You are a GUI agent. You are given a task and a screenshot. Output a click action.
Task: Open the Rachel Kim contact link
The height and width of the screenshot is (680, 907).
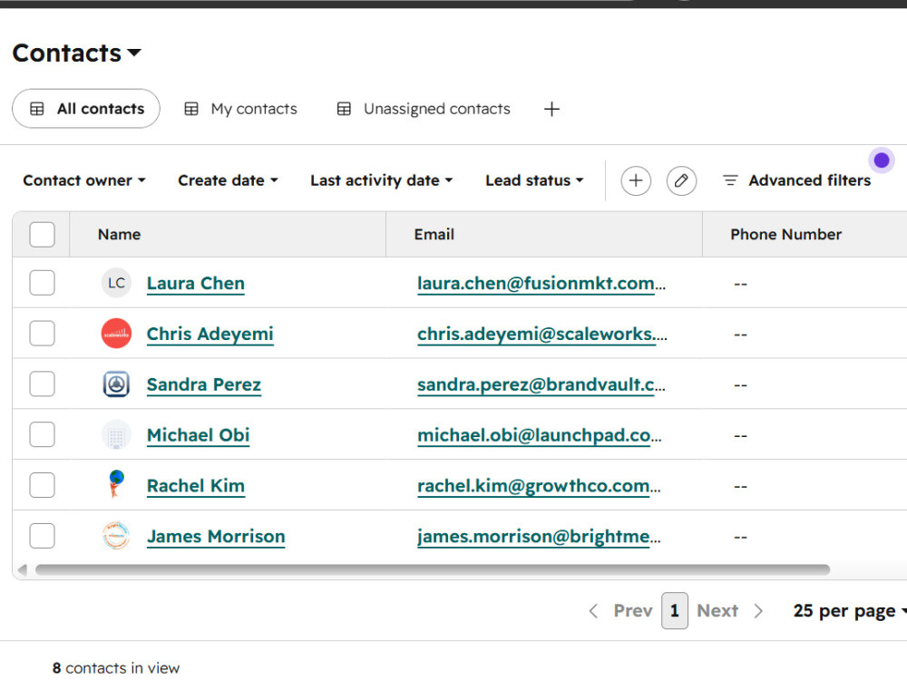pyautogui.click(x=196, y=486)
